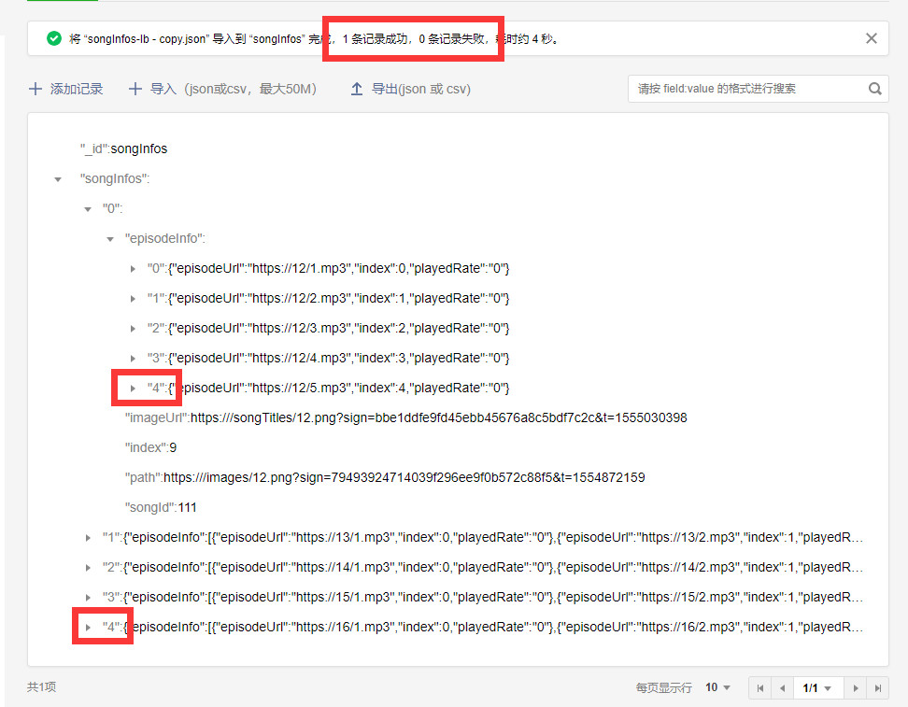908x707 pixels.
Task: Select the "songId":111 row
Action: coord(161,507)
